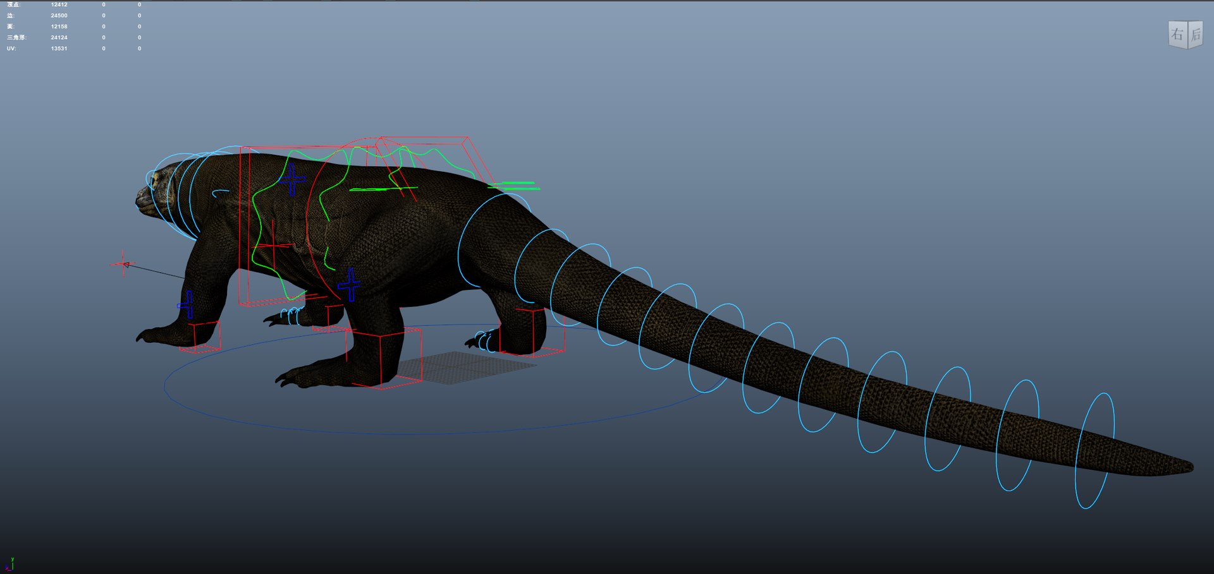Select the blue cross control on the front elbow

tap(187, 304)
